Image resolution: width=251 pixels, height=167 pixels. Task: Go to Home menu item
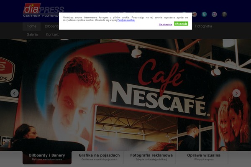31,26
